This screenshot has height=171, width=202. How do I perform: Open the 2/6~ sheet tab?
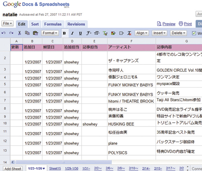(110, 168)
